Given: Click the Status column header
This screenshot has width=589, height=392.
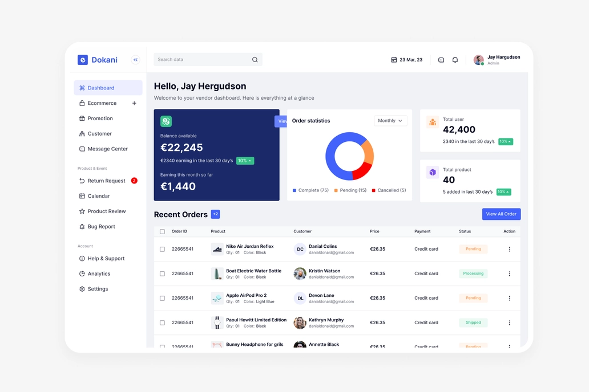Looking at the screenshot, I should click(x=465, y=231).
